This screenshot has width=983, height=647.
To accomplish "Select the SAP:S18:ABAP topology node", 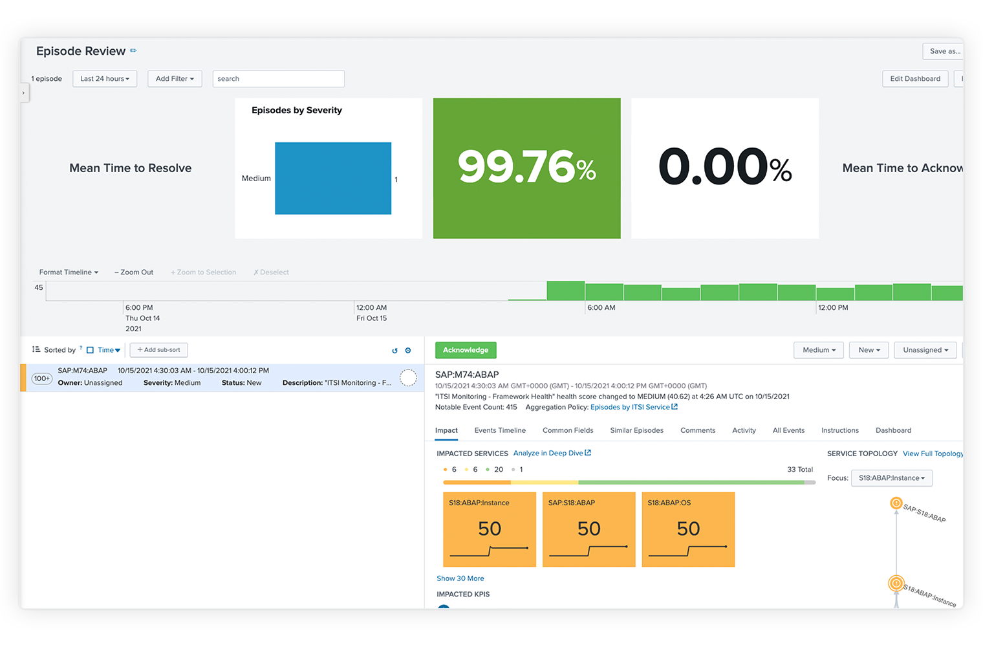I will 896,503.
